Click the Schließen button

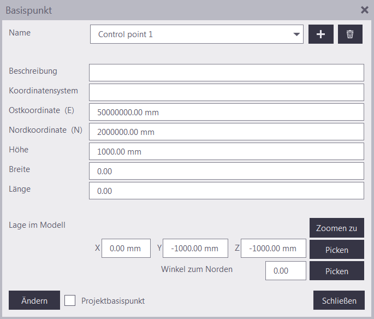click(x=339, y=300)
